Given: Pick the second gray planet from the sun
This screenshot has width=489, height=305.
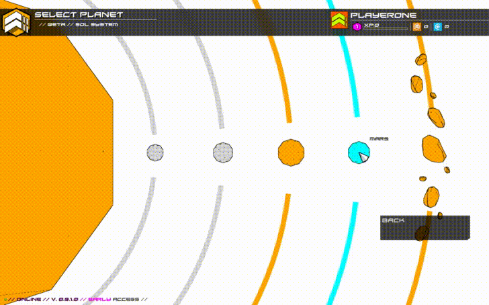Looking at the screenshot, I should (x=223, y=152).
